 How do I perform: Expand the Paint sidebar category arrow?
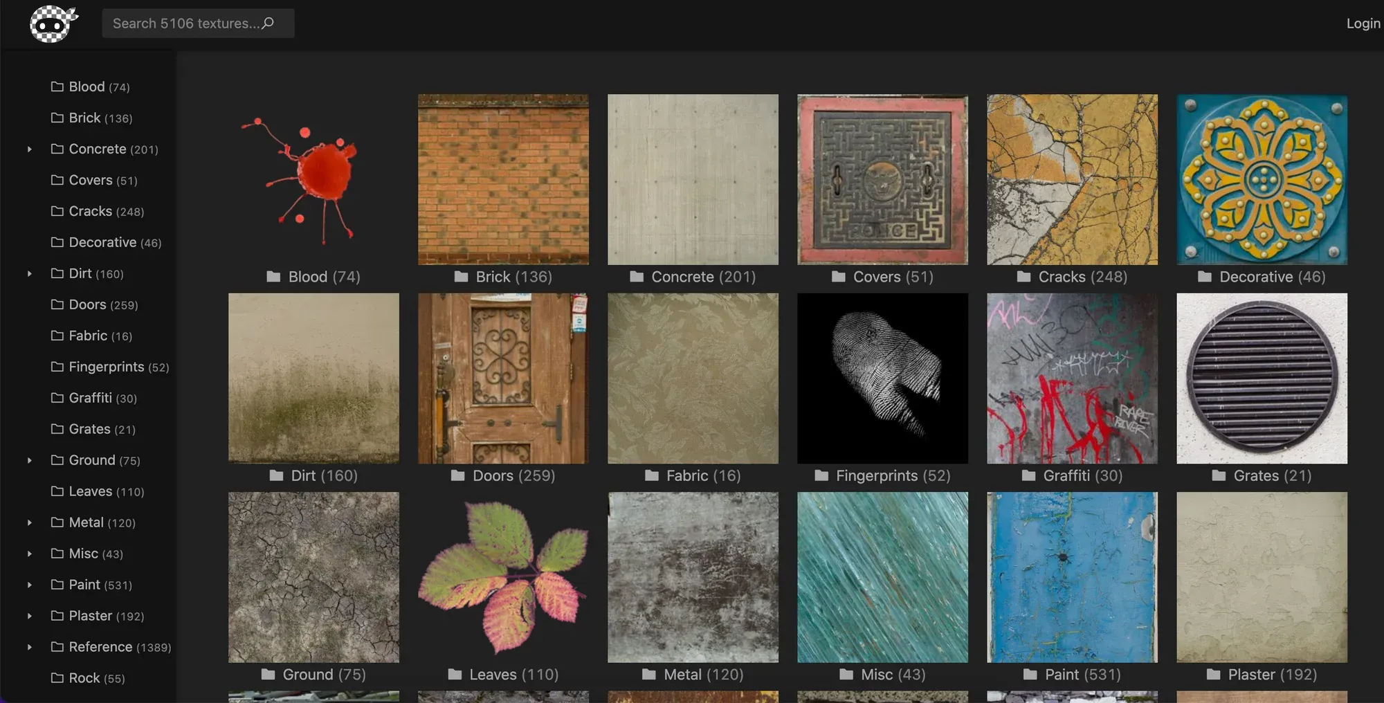tap(29, 585)
